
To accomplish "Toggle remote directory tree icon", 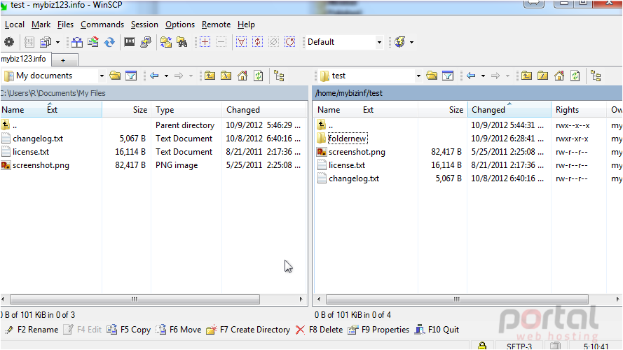I will click(596, 76).
